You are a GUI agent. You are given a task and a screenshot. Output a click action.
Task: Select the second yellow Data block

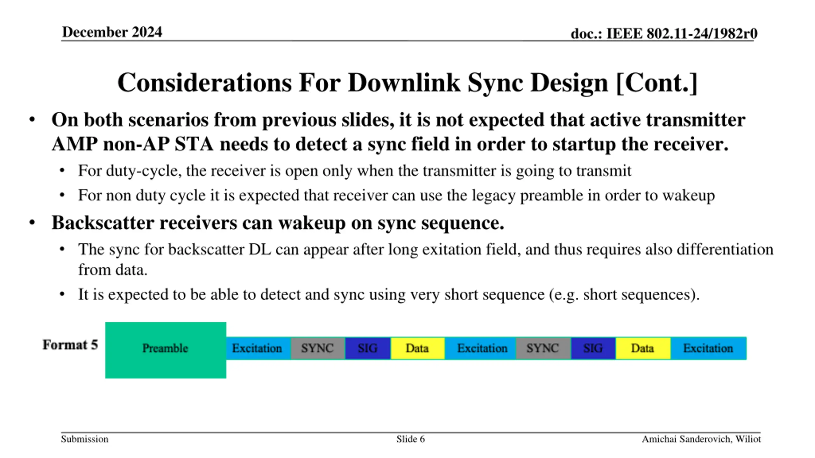(x=643, y=348)
